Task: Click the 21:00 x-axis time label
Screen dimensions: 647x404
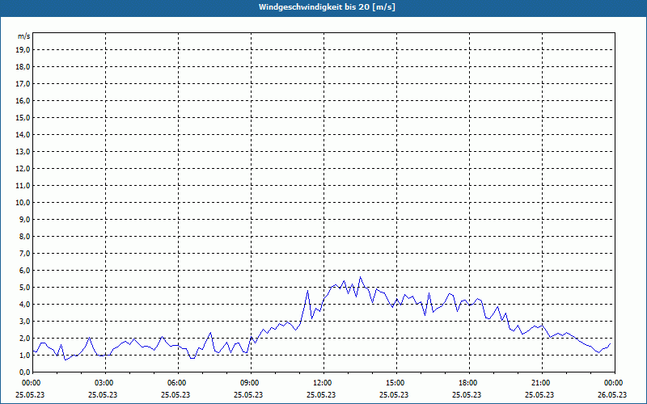Action: click(540, 383)
